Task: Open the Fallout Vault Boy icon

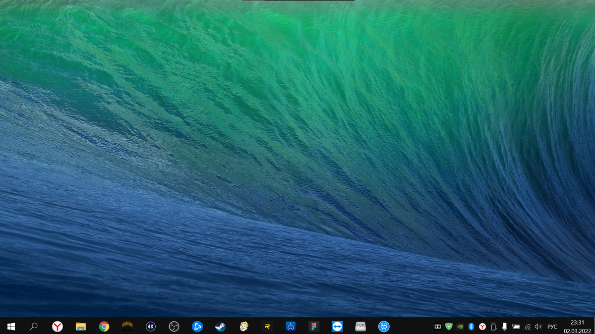Action: [x=244, y=327]
